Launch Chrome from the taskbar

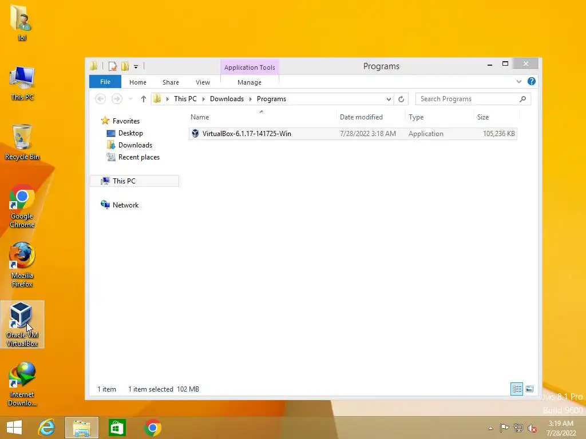point(152,428)
